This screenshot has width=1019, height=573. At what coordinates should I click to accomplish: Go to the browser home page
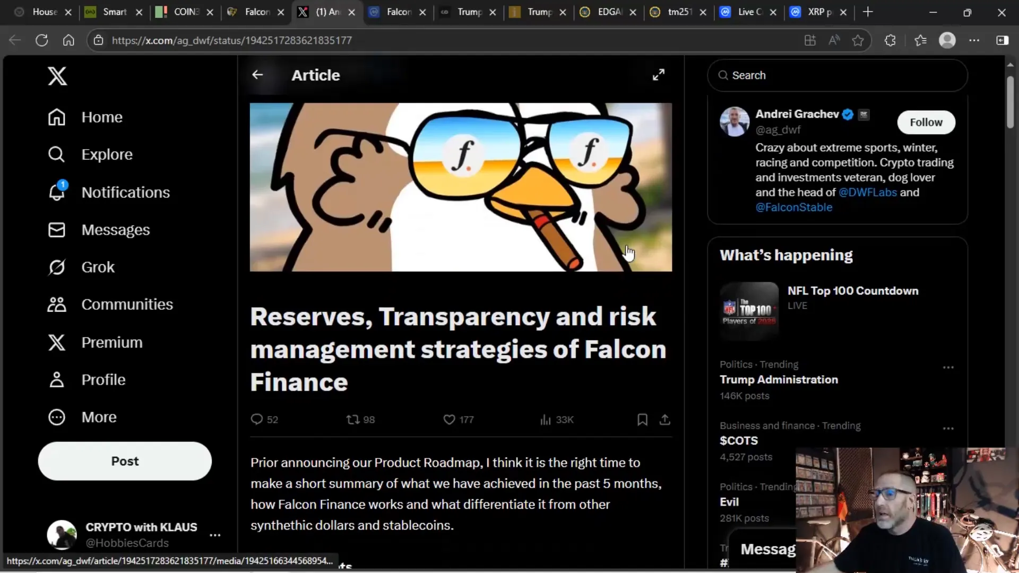pos(68,40)
